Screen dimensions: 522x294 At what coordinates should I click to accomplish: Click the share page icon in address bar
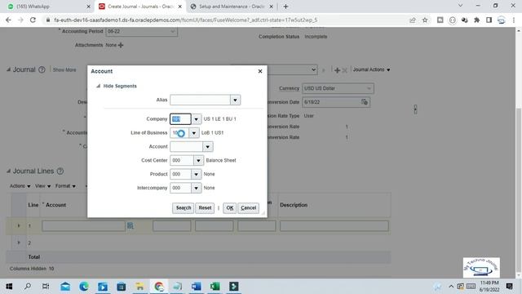coord(413,20)
